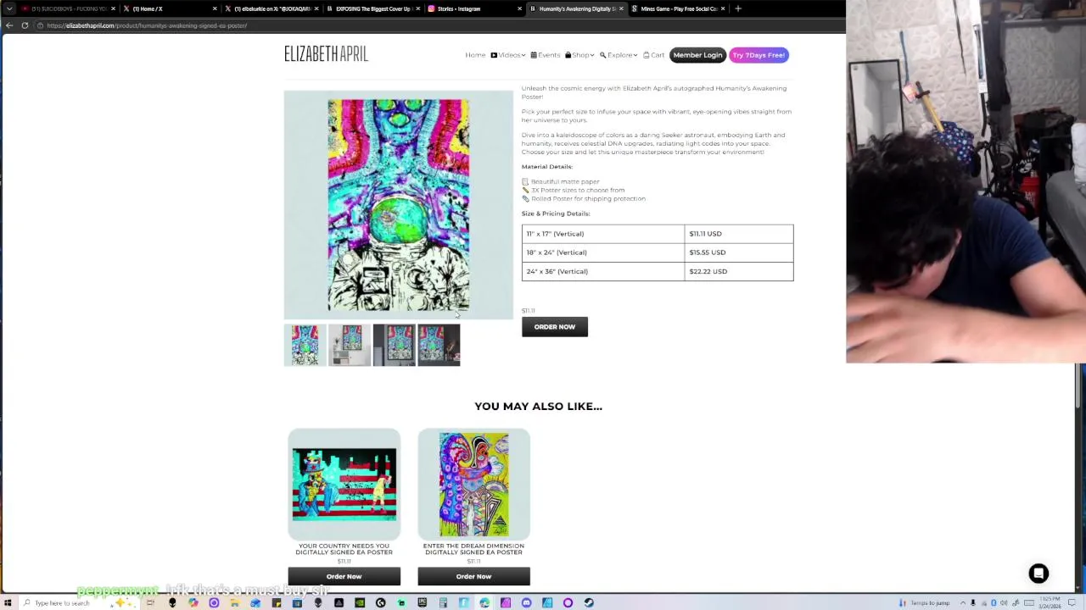Click the Elizabeth April site logo
The width and height of the screenshot is (1086, 610).
[x=326, y=54]
